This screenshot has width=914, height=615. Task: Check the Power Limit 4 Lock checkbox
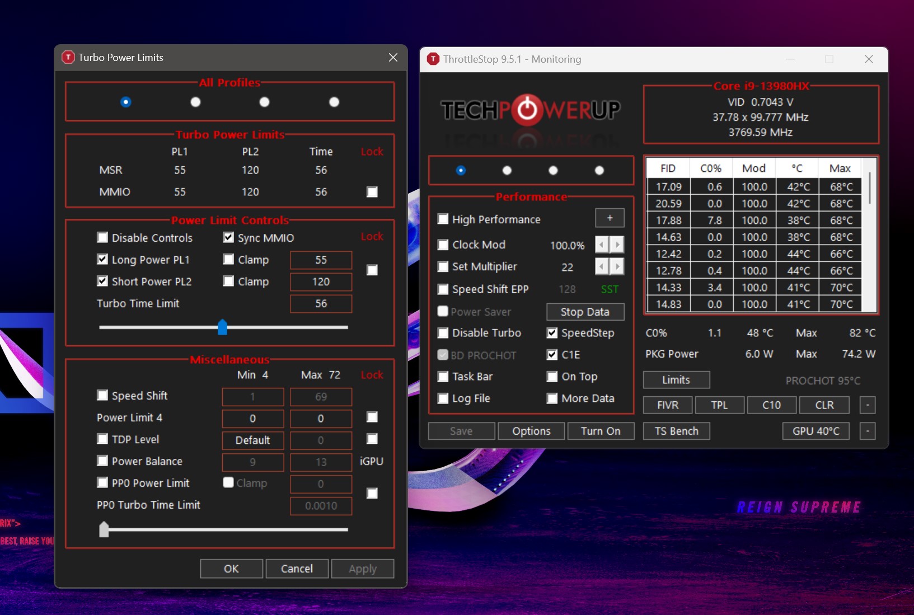pyautogui.click(x=372, y=417)
